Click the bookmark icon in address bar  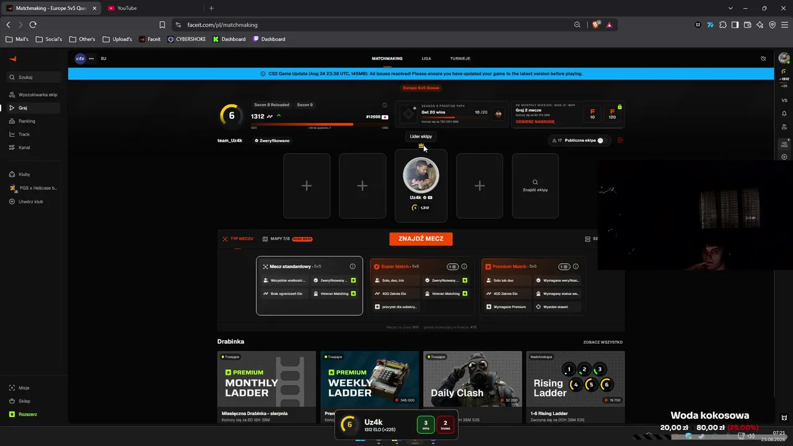click(x=162, y=25)
